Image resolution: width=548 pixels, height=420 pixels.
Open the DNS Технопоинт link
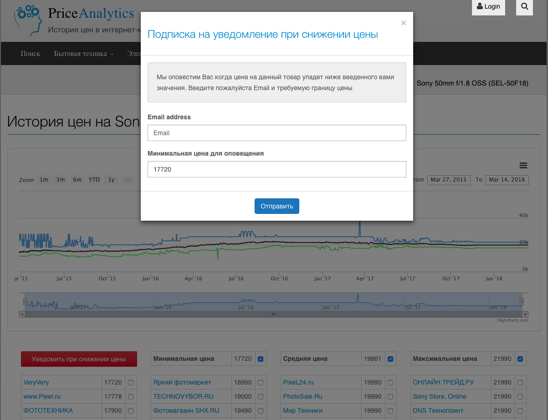(438, 411)
